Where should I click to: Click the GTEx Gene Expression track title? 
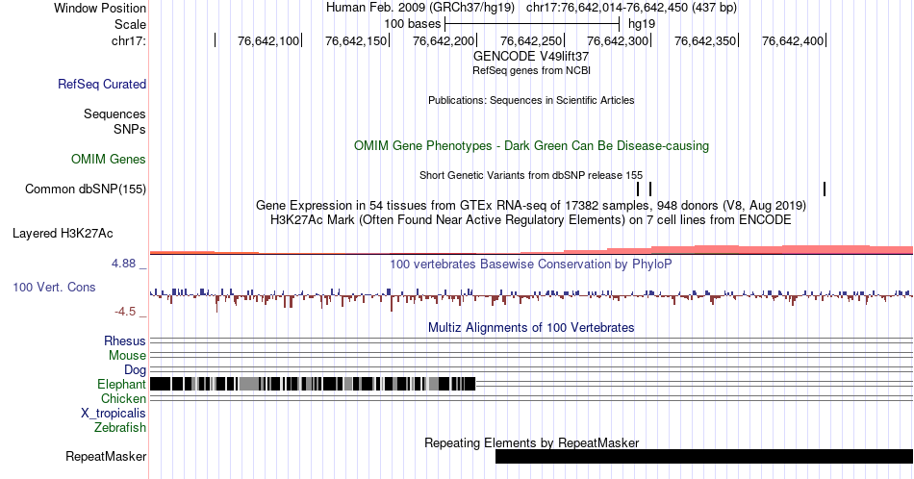click(x=531, y=205)
